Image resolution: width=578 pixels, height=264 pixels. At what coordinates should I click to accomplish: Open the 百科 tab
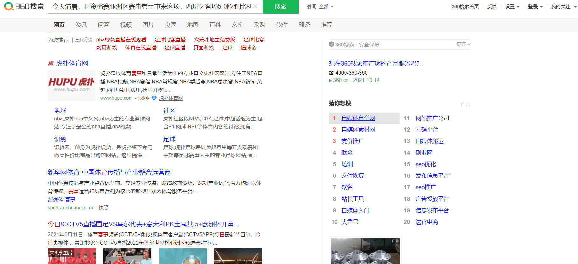click(x=215, y=25)
